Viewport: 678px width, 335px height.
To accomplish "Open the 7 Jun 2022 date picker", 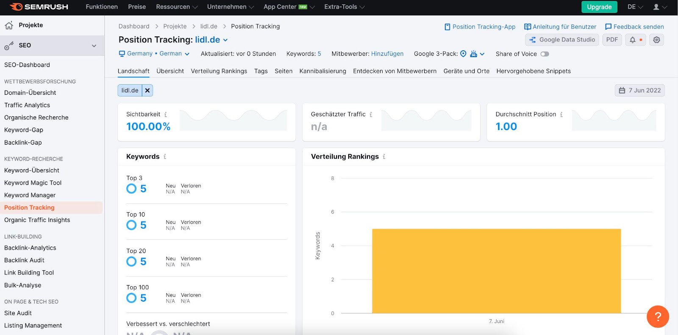I will [x=640, y=91].
